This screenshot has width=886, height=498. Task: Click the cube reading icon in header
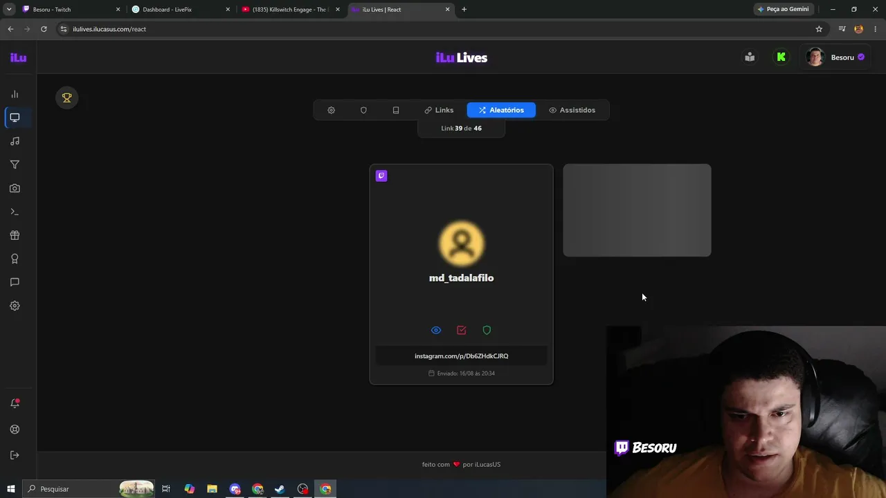click(x=750, y=57)
